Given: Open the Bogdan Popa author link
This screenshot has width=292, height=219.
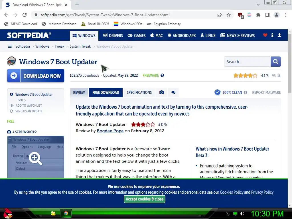Looking at the screenshot, I should click(x=110, y=131).
